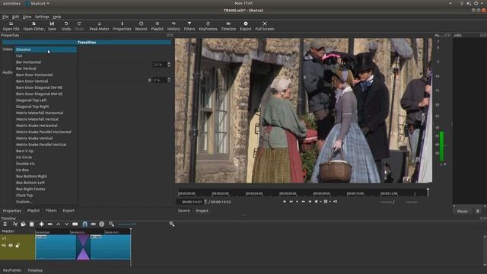The width and height of the screenshot is (487, 274).
Task: Skip to the start of the player
Action: click(x=285, y=202)
